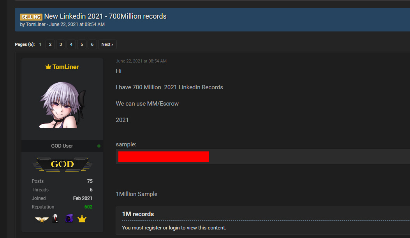
Task: Click the 'Hi' greeting line in post
Action: (x=118, y=71)
